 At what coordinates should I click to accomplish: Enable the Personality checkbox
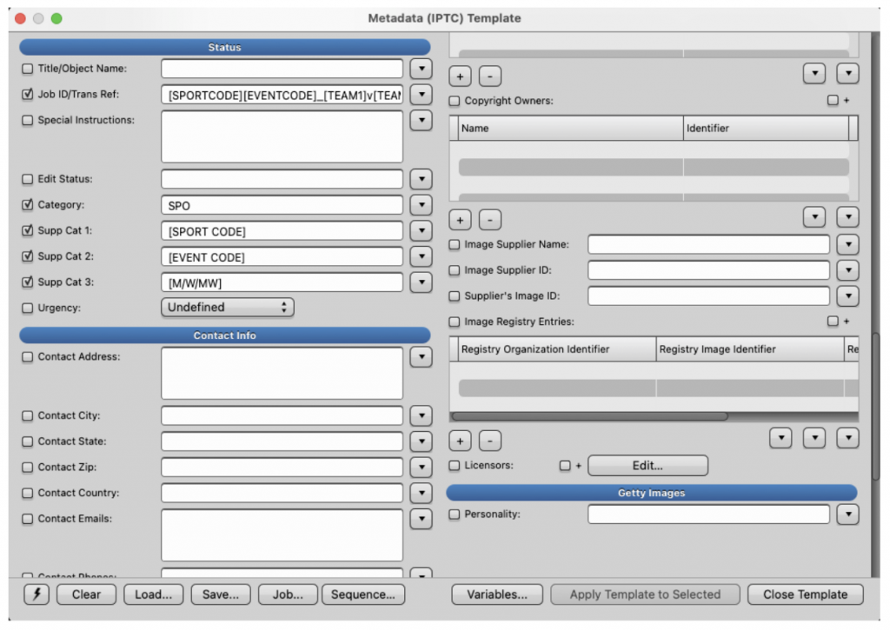pyautogui.click(x=454, y=514)
